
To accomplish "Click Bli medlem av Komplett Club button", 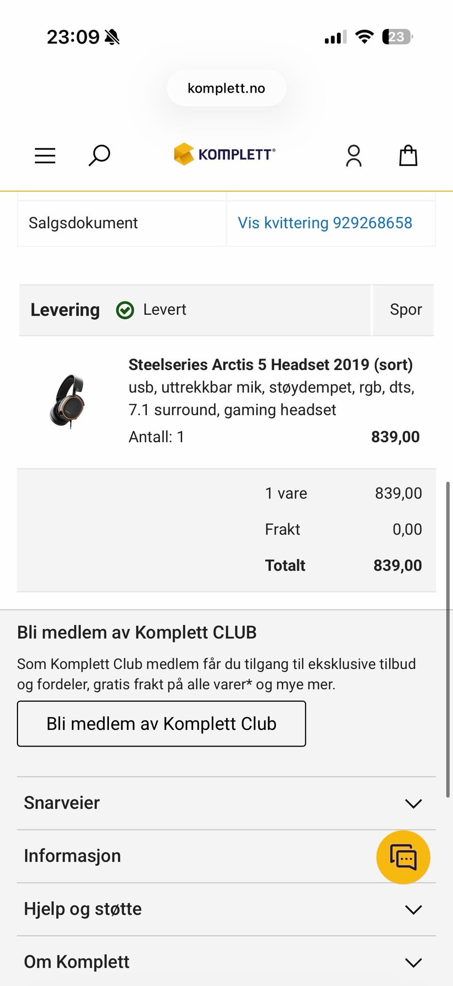I will [x=161, y=724].
